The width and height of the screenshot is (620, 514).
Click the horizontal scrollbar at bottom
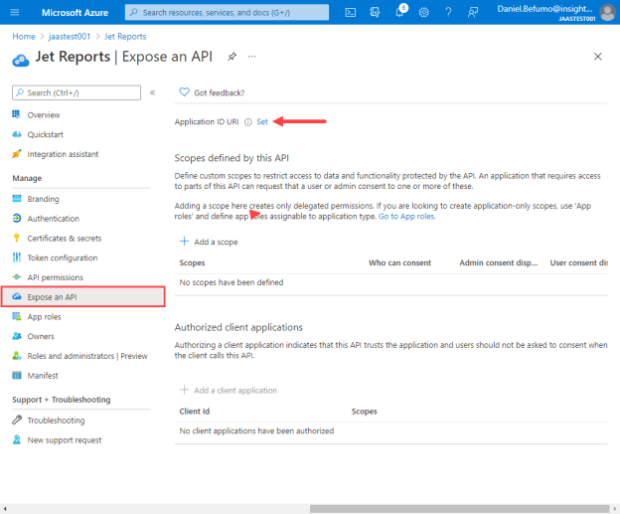point(459,508)
